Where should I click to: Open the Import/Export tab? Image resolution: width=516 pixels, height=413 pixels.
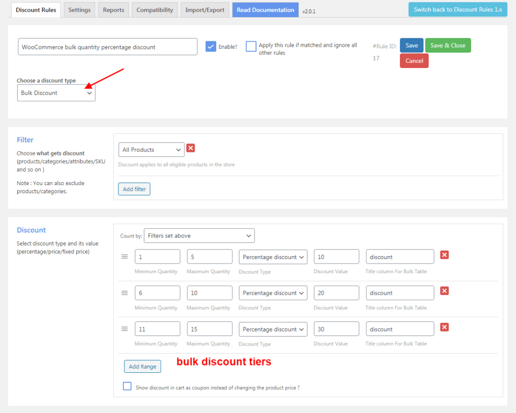205,10
